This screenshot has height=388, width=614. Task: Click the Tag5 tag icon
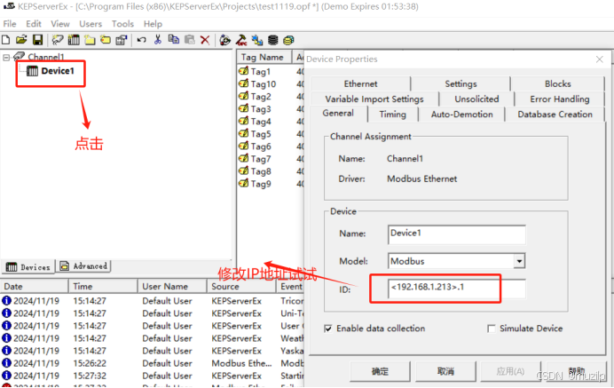point(244,133)
